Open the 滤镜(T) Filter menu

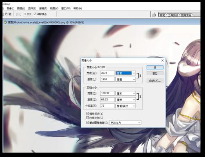point(43,8)
